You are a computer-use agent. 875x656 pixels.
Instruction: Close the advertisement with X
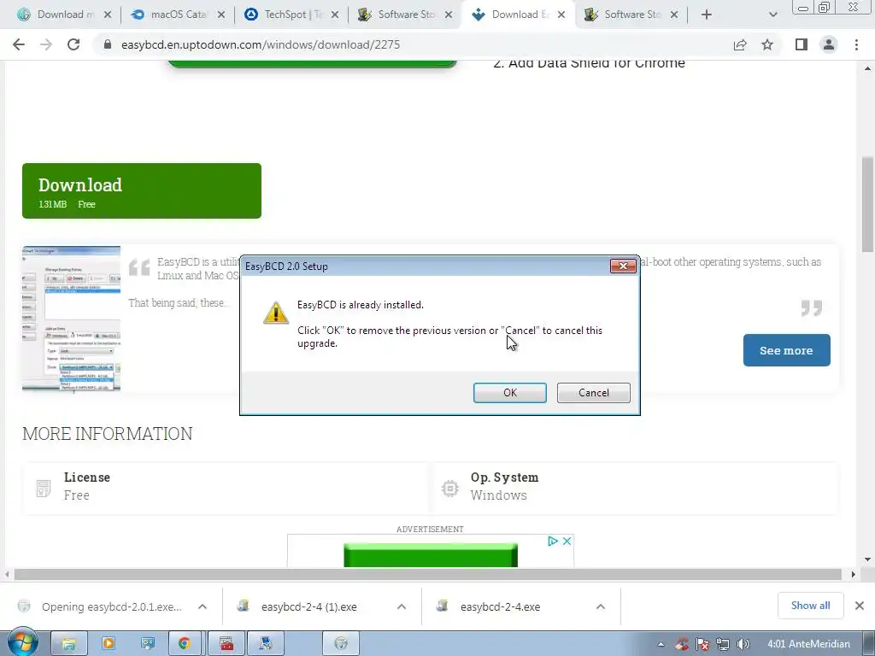[x=567, y=541]
